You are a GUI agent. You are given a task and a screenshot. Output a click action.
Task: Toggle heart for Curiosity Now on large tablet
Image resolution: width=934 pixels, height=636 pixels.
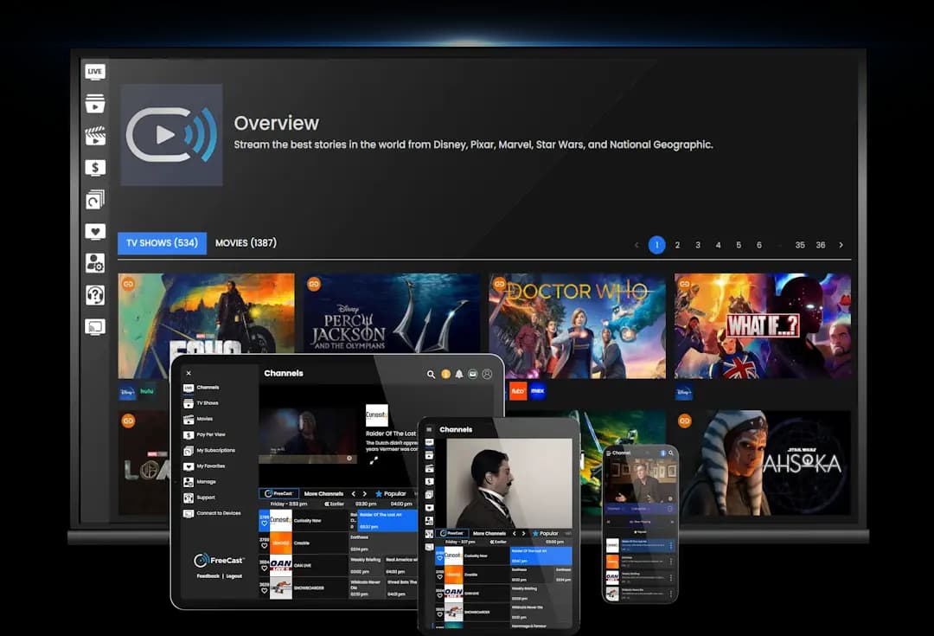pos(265,524)
